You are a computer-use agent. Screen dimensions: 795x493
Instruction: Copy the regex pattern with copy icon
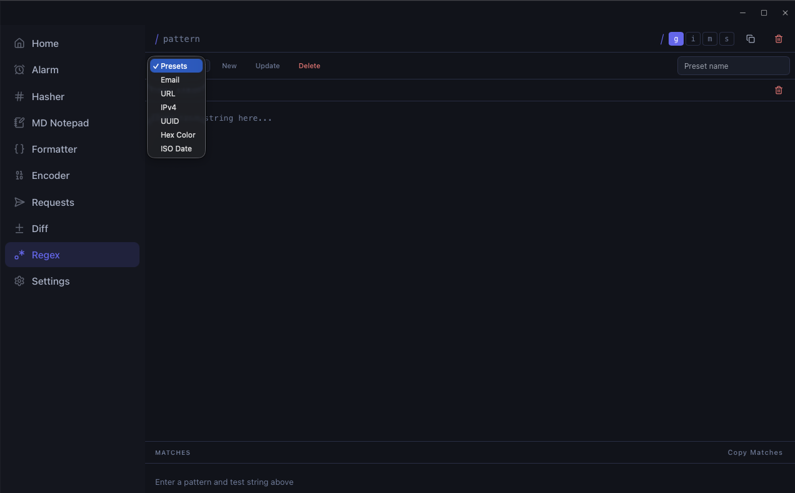pyautogui.click(x=751, y=39)
